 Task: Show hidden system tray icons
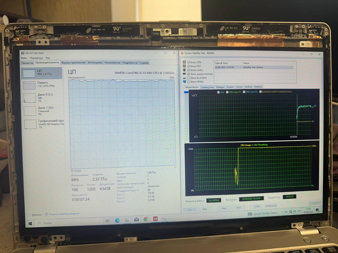click(282, 212)
